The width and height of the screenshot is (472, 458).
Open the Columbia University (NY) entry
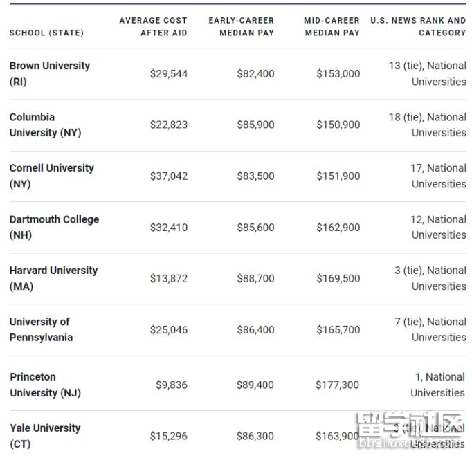(45, 125)
